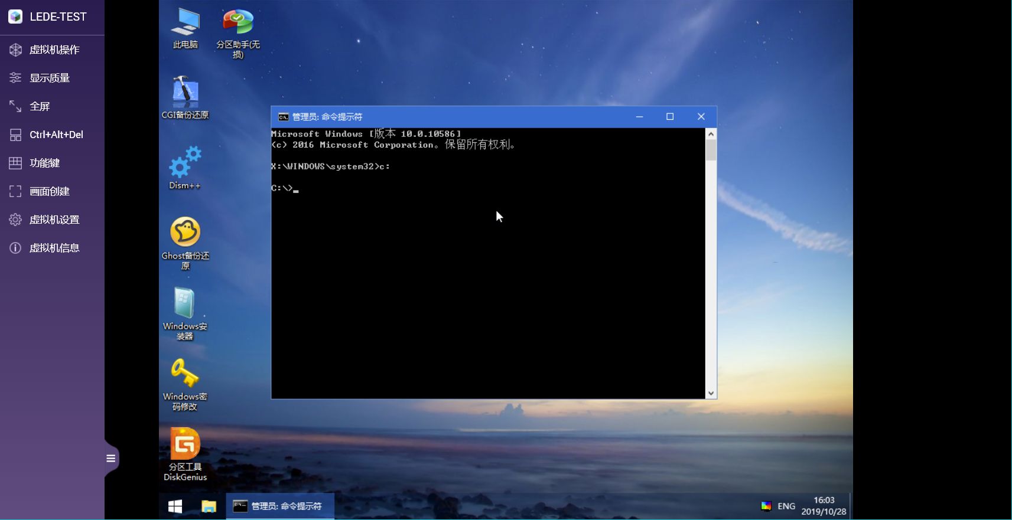Open 虚拟机操作 in sidebar
This screenshot has height=520, width=1012.
click(x=52, y=50)
